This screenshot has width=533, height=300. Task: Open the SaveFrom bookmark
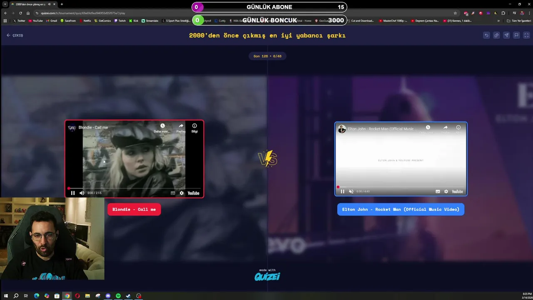(x=68, y=21)
